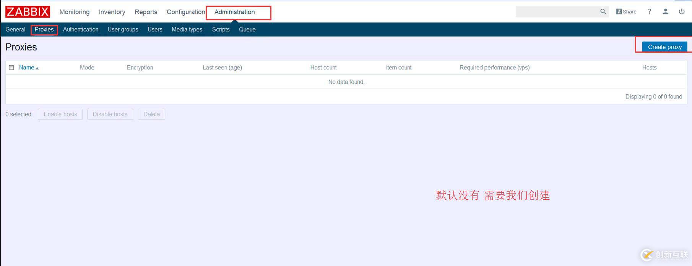Viewport: 692px width, 266px height.
Task: Click the Create proxy button
Action: point(665,47)
